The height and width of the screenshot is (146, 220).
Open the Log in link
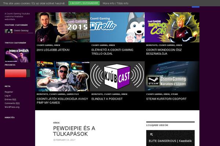point(8,96)
